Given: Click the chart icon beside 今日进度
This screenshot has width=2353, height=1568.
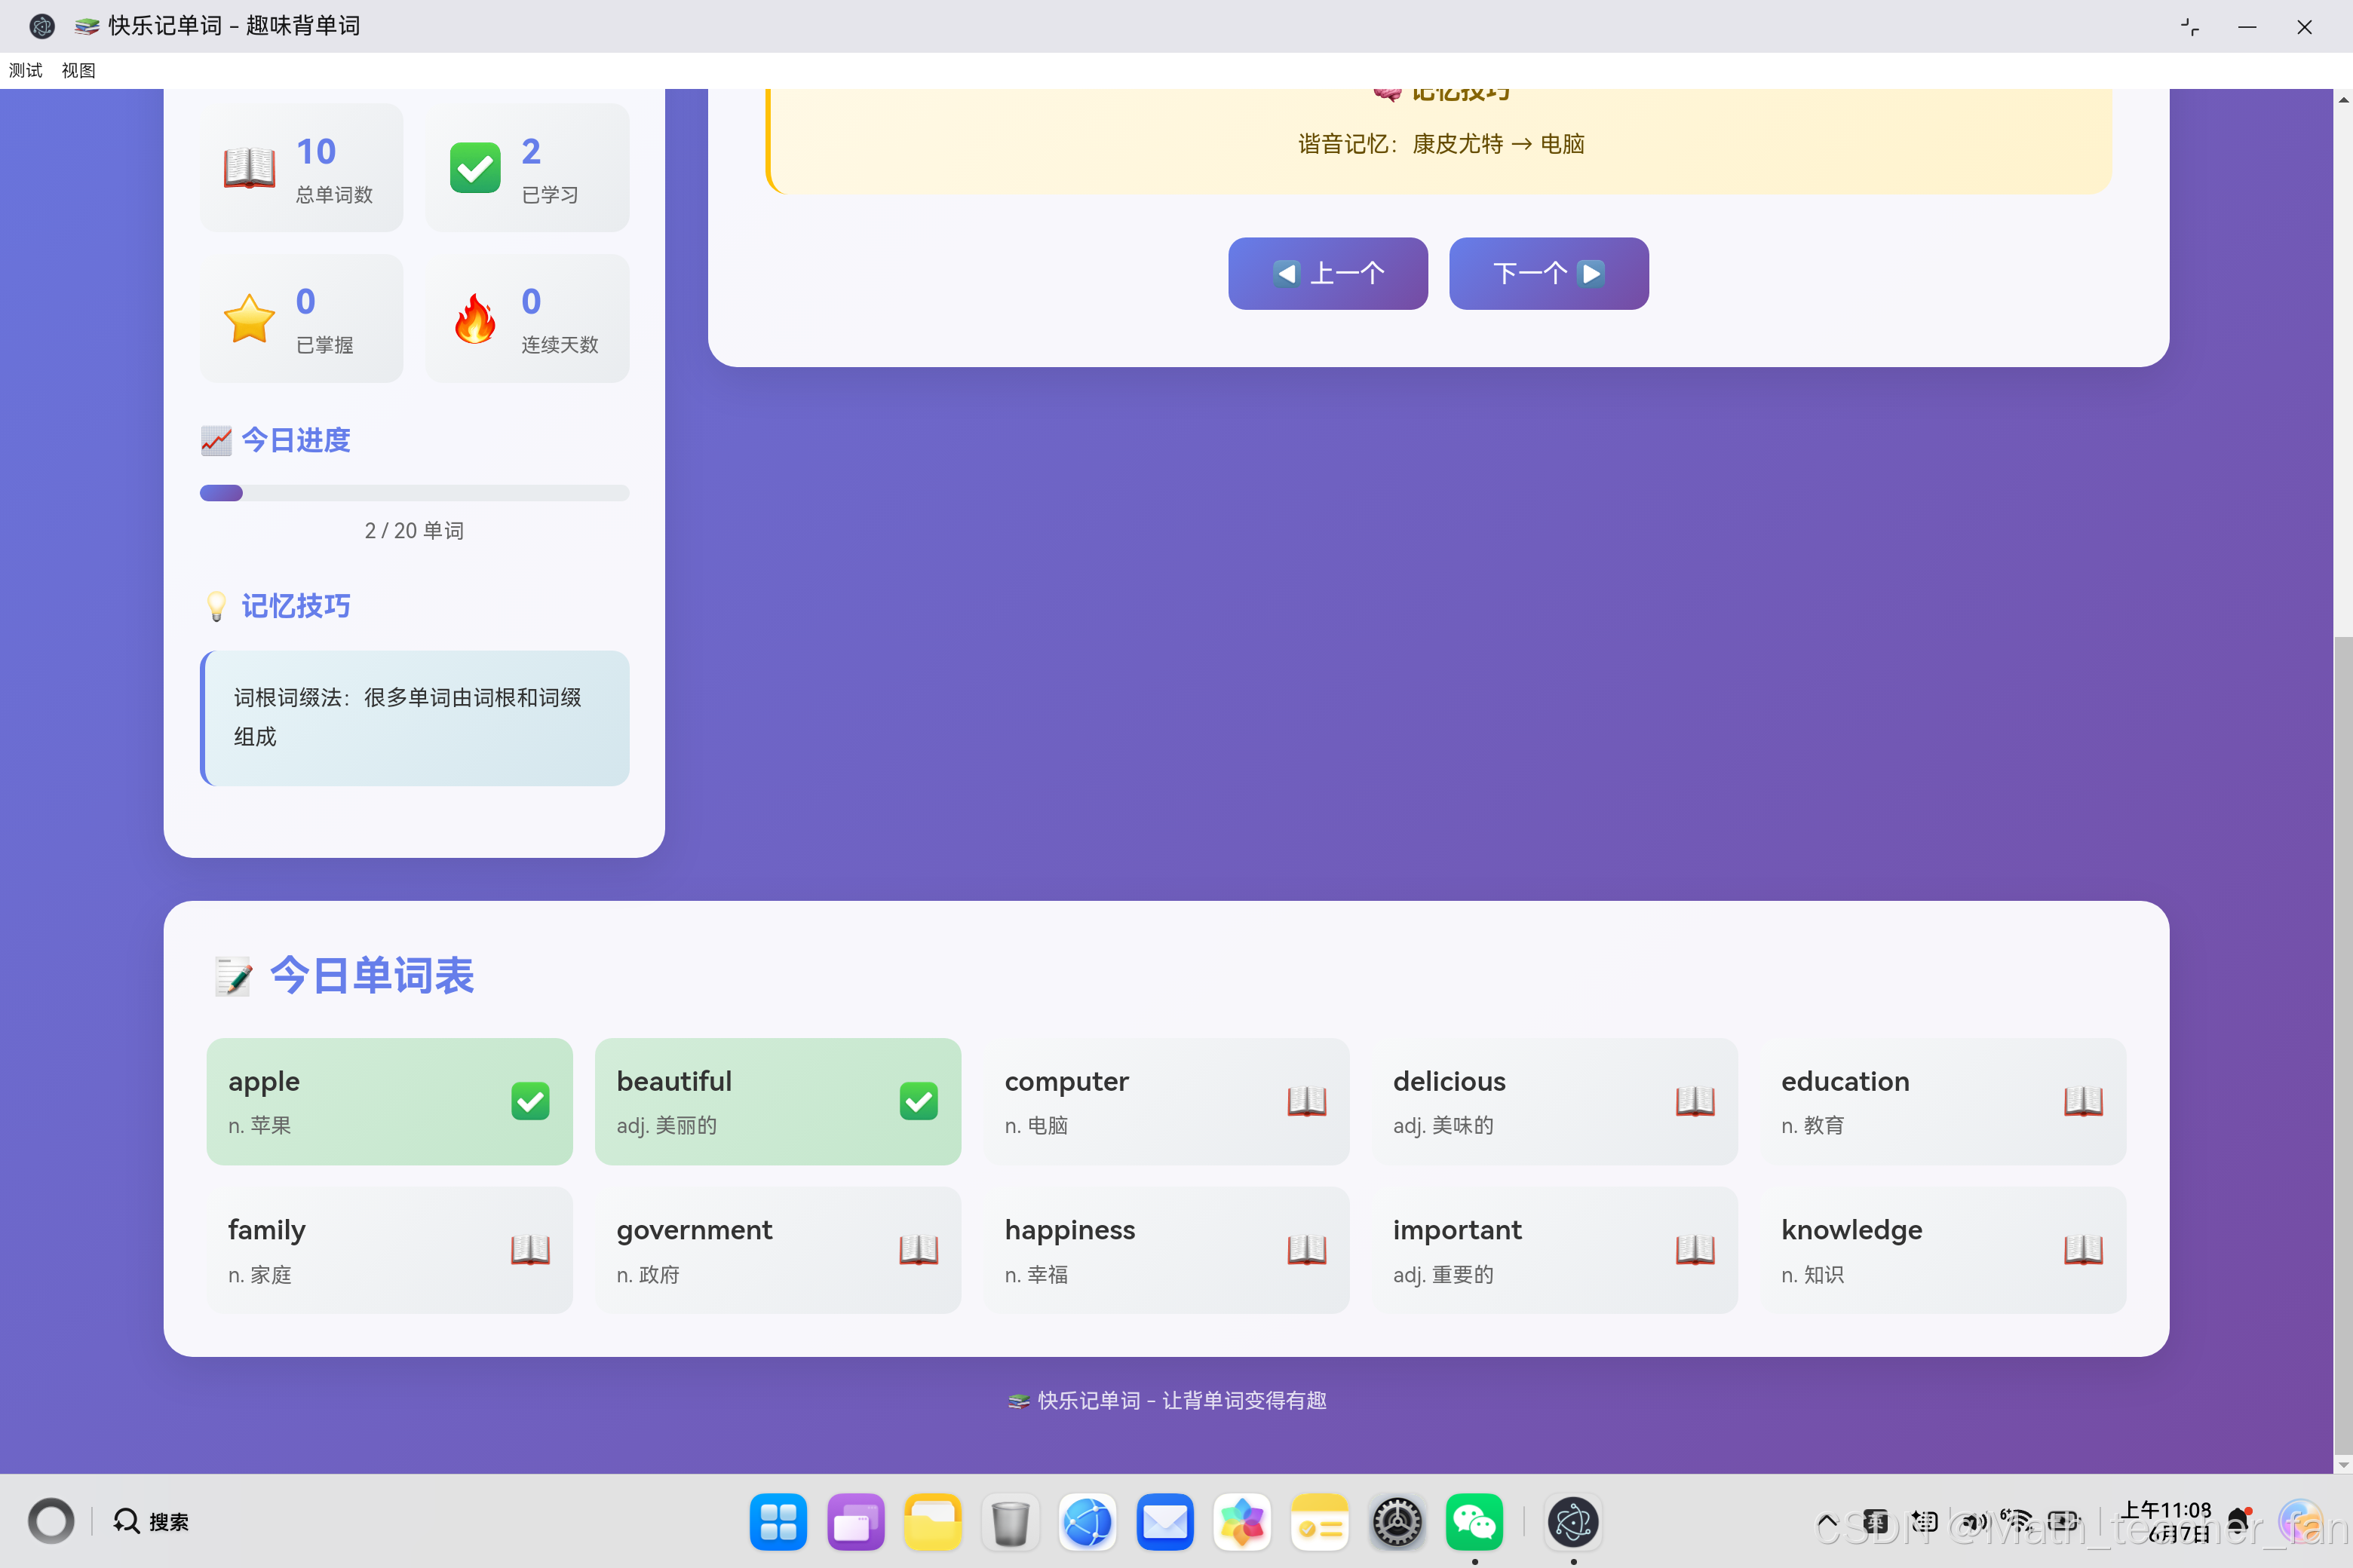Looking at the screenshot, I should (x=216, y=440).
